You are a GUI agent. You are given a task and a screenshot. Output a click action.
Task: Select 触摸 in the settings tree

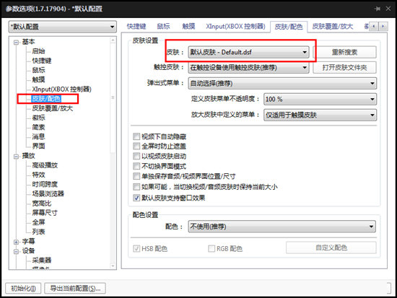(38, 79)
